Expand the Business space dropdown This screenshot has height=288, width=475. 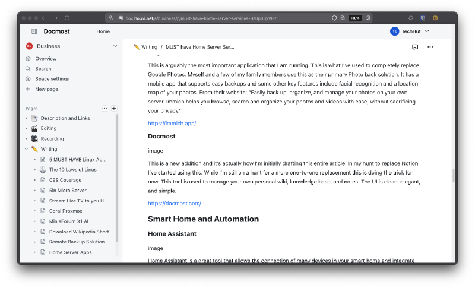coord(115,46)
